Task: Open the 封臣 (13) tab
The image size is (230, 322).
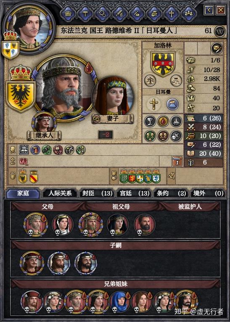Action: pos(97,193)
